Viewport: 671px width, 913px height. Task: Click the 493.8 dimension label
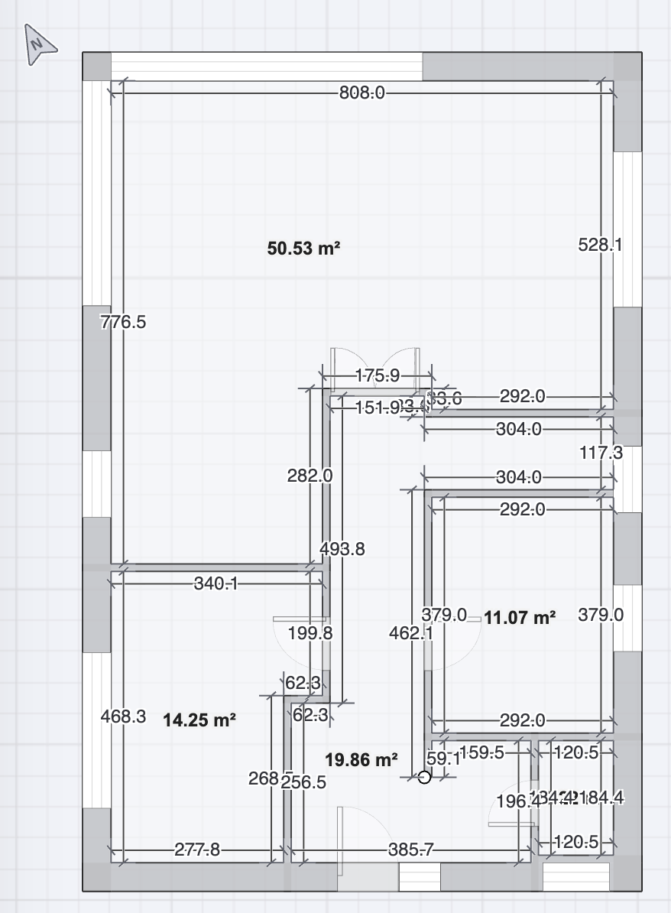click(342, 549)
